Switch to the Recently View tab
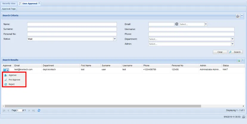The height and width of the screenshot is (124, 247). point(9,4)
